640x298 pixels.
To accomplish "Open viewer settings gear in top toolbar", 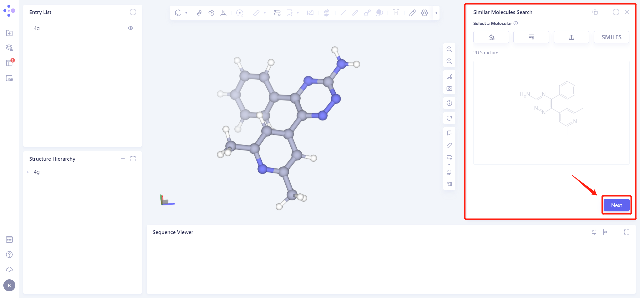I will [424, 13].
